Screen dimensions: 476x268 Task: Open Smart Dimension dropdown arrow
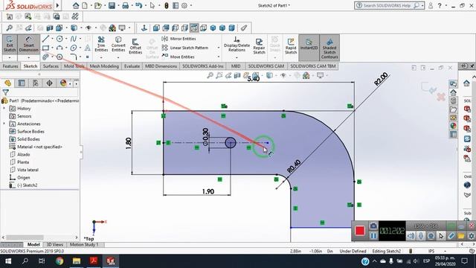(28, 57)
